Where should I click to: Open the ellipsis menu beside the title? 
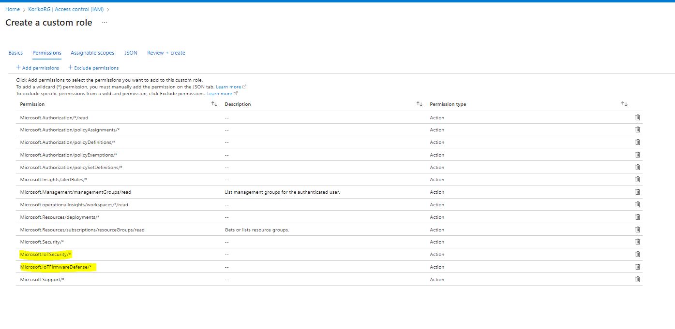[105, 23]
